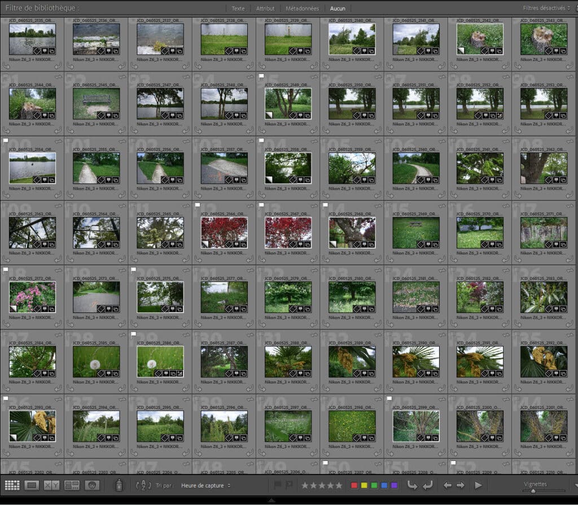
Task: Open People face view
Action: coord(91,485)
